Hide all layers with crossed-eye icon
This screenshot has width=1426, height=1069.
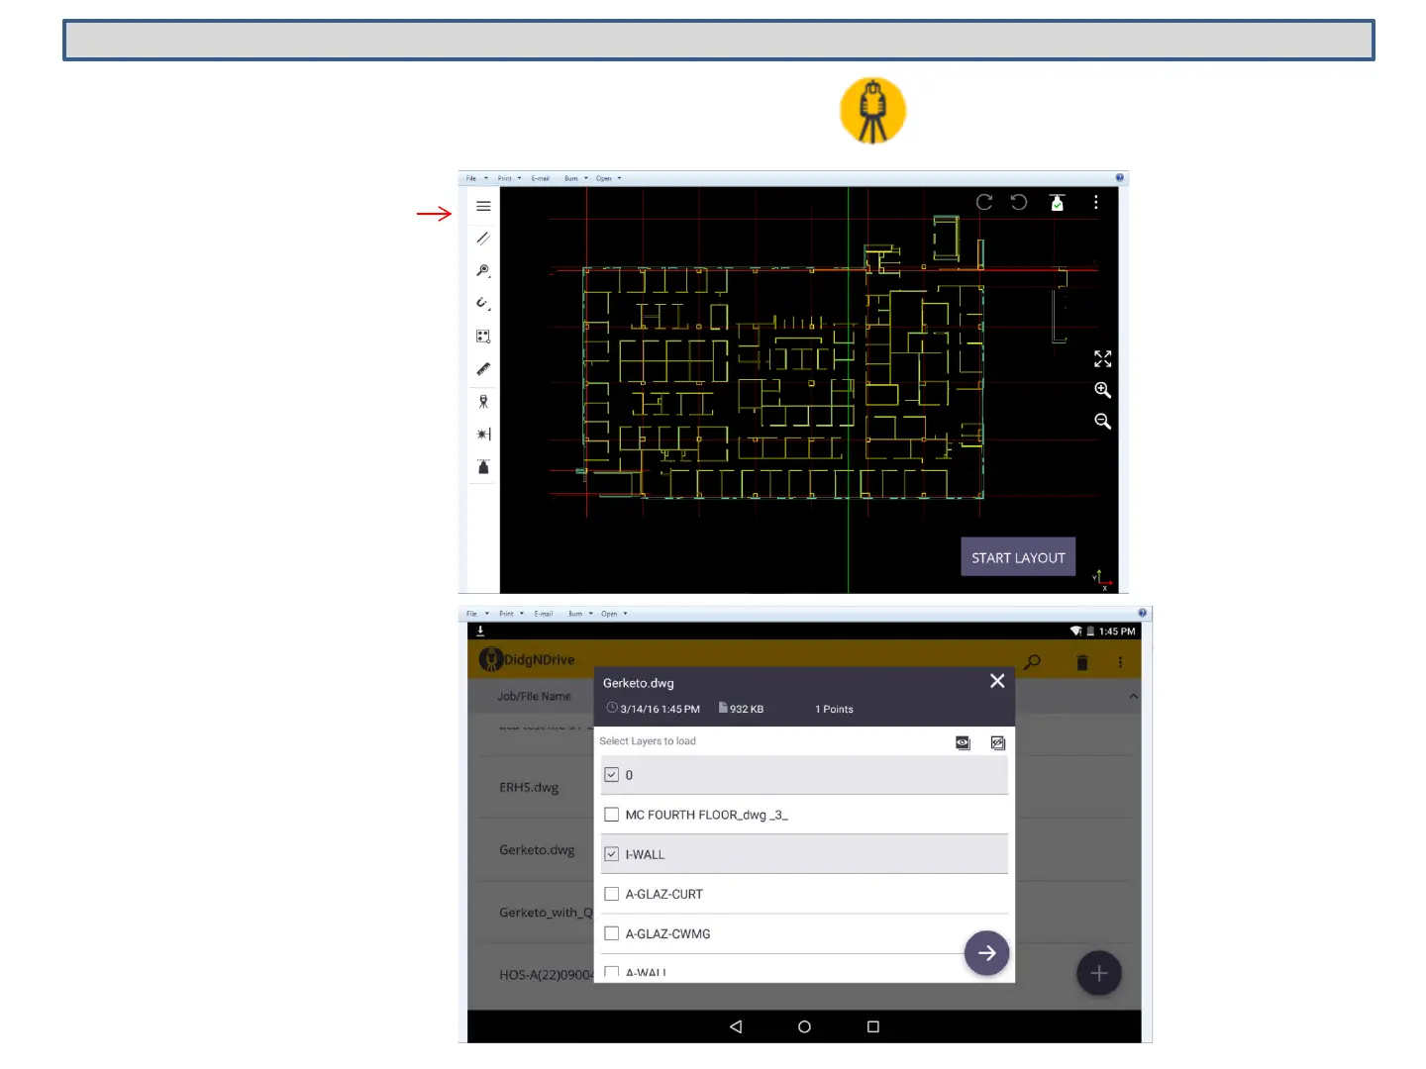(998, 742)
